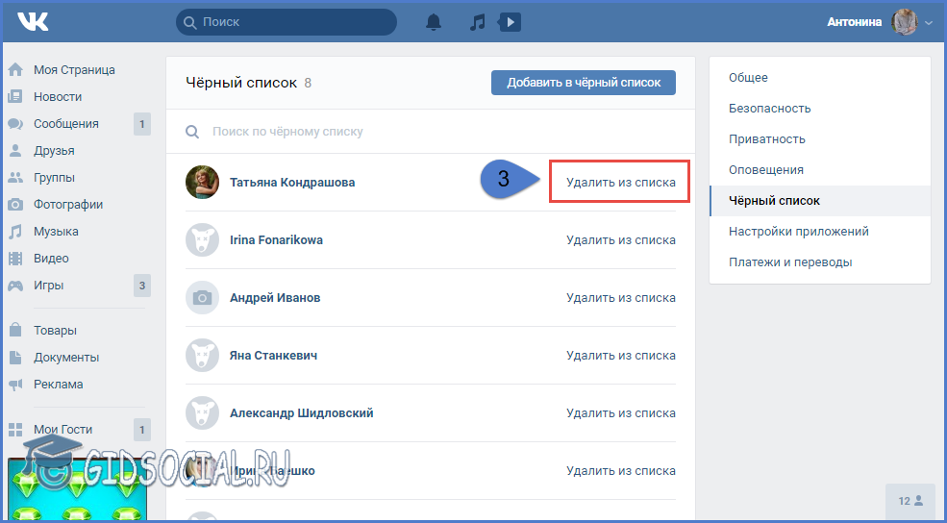The height and width of the screenshot is (523, 947).
Task: Click the chat bubbles icon beside Сообщения
Action: click(15, 124)
